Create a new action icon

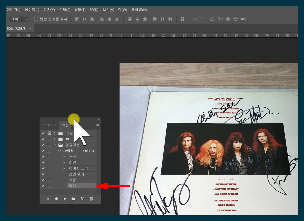(x=83, y=199)
